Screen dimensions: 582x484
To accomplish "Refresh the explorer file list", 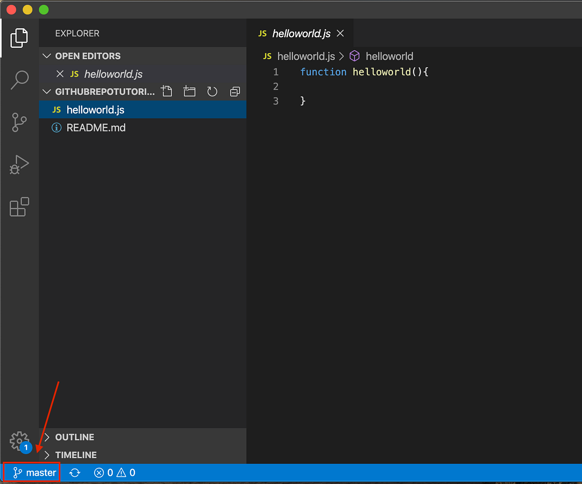I will tap(212, 91).
